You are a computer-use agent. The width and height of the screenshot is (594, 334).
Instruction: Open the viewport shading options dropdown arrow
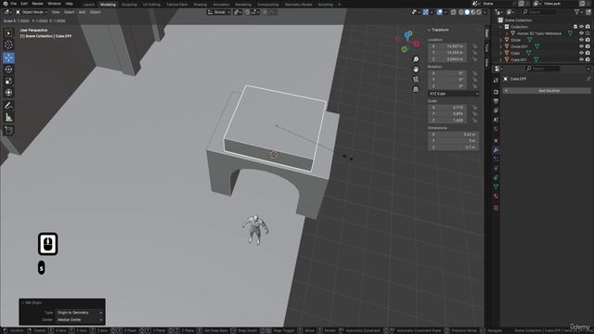pos(484,12)
